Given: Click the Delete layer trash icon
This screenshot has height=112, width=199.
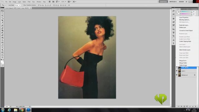Looking at the screenshot, I should pos(196,106).
